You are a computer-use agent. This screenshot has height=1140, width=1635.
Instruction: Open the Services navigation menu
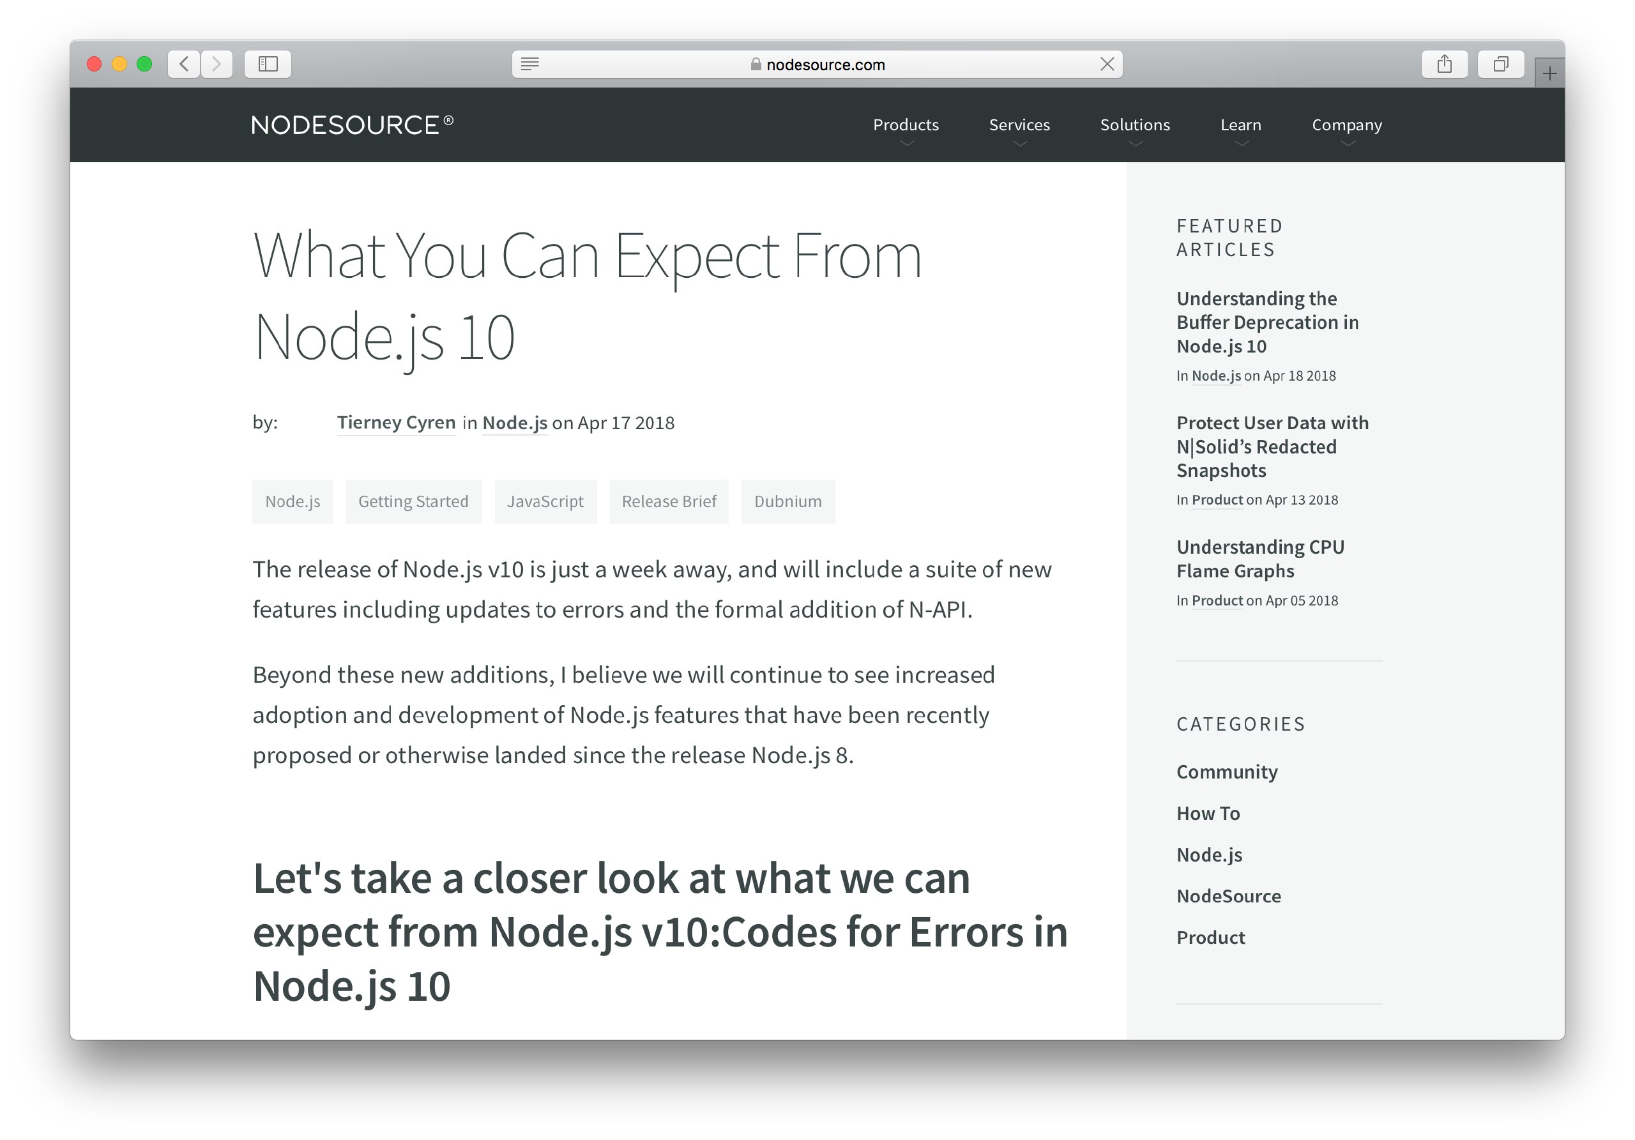1019,125
